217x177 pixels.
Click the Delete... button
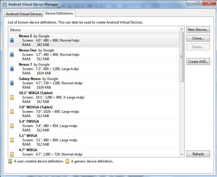tap(198, 47)
